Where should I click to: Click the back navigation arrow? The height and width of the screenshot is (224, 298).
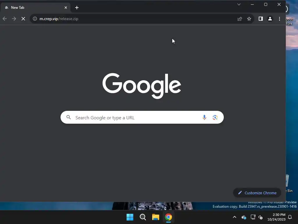click(x=5, y=19)
